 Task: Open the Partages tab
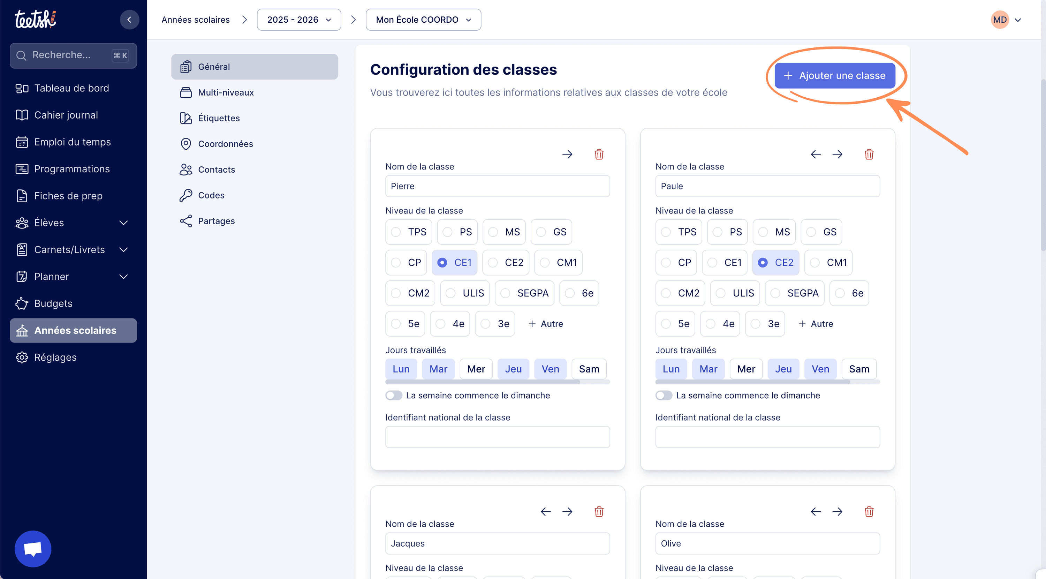(x=255, y=221)
